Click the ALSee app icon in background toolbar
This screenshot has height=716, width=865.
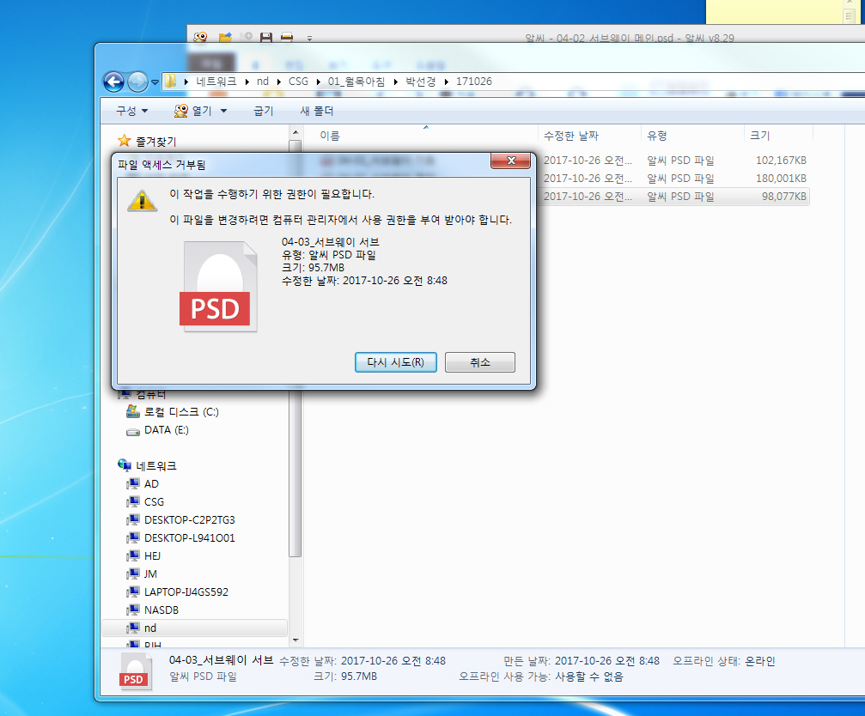(x=200, y=37)
